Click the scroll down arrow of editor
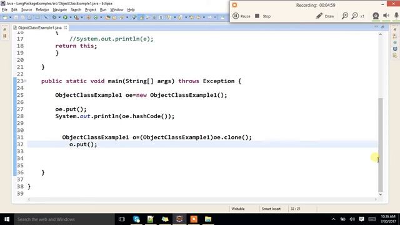 [381, 194]
